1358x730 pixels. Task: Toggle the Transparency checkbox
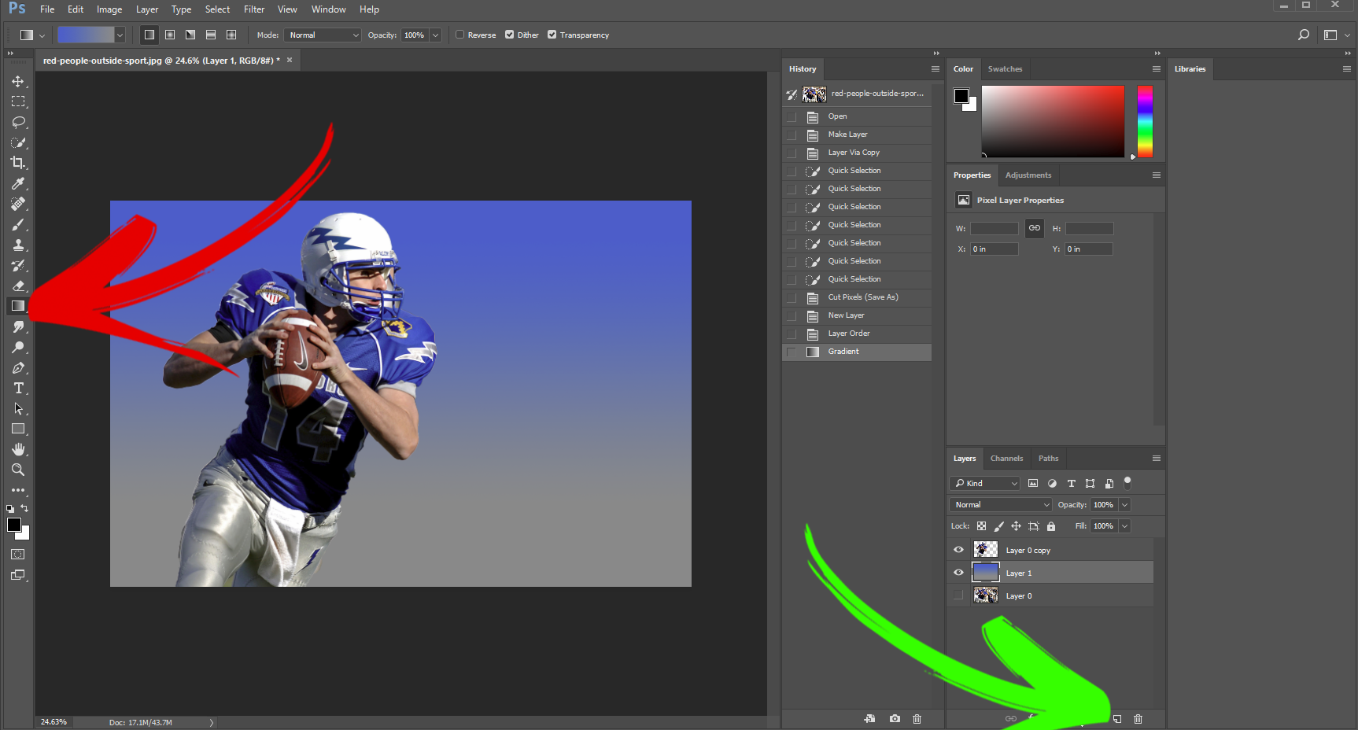pos(552,35)
